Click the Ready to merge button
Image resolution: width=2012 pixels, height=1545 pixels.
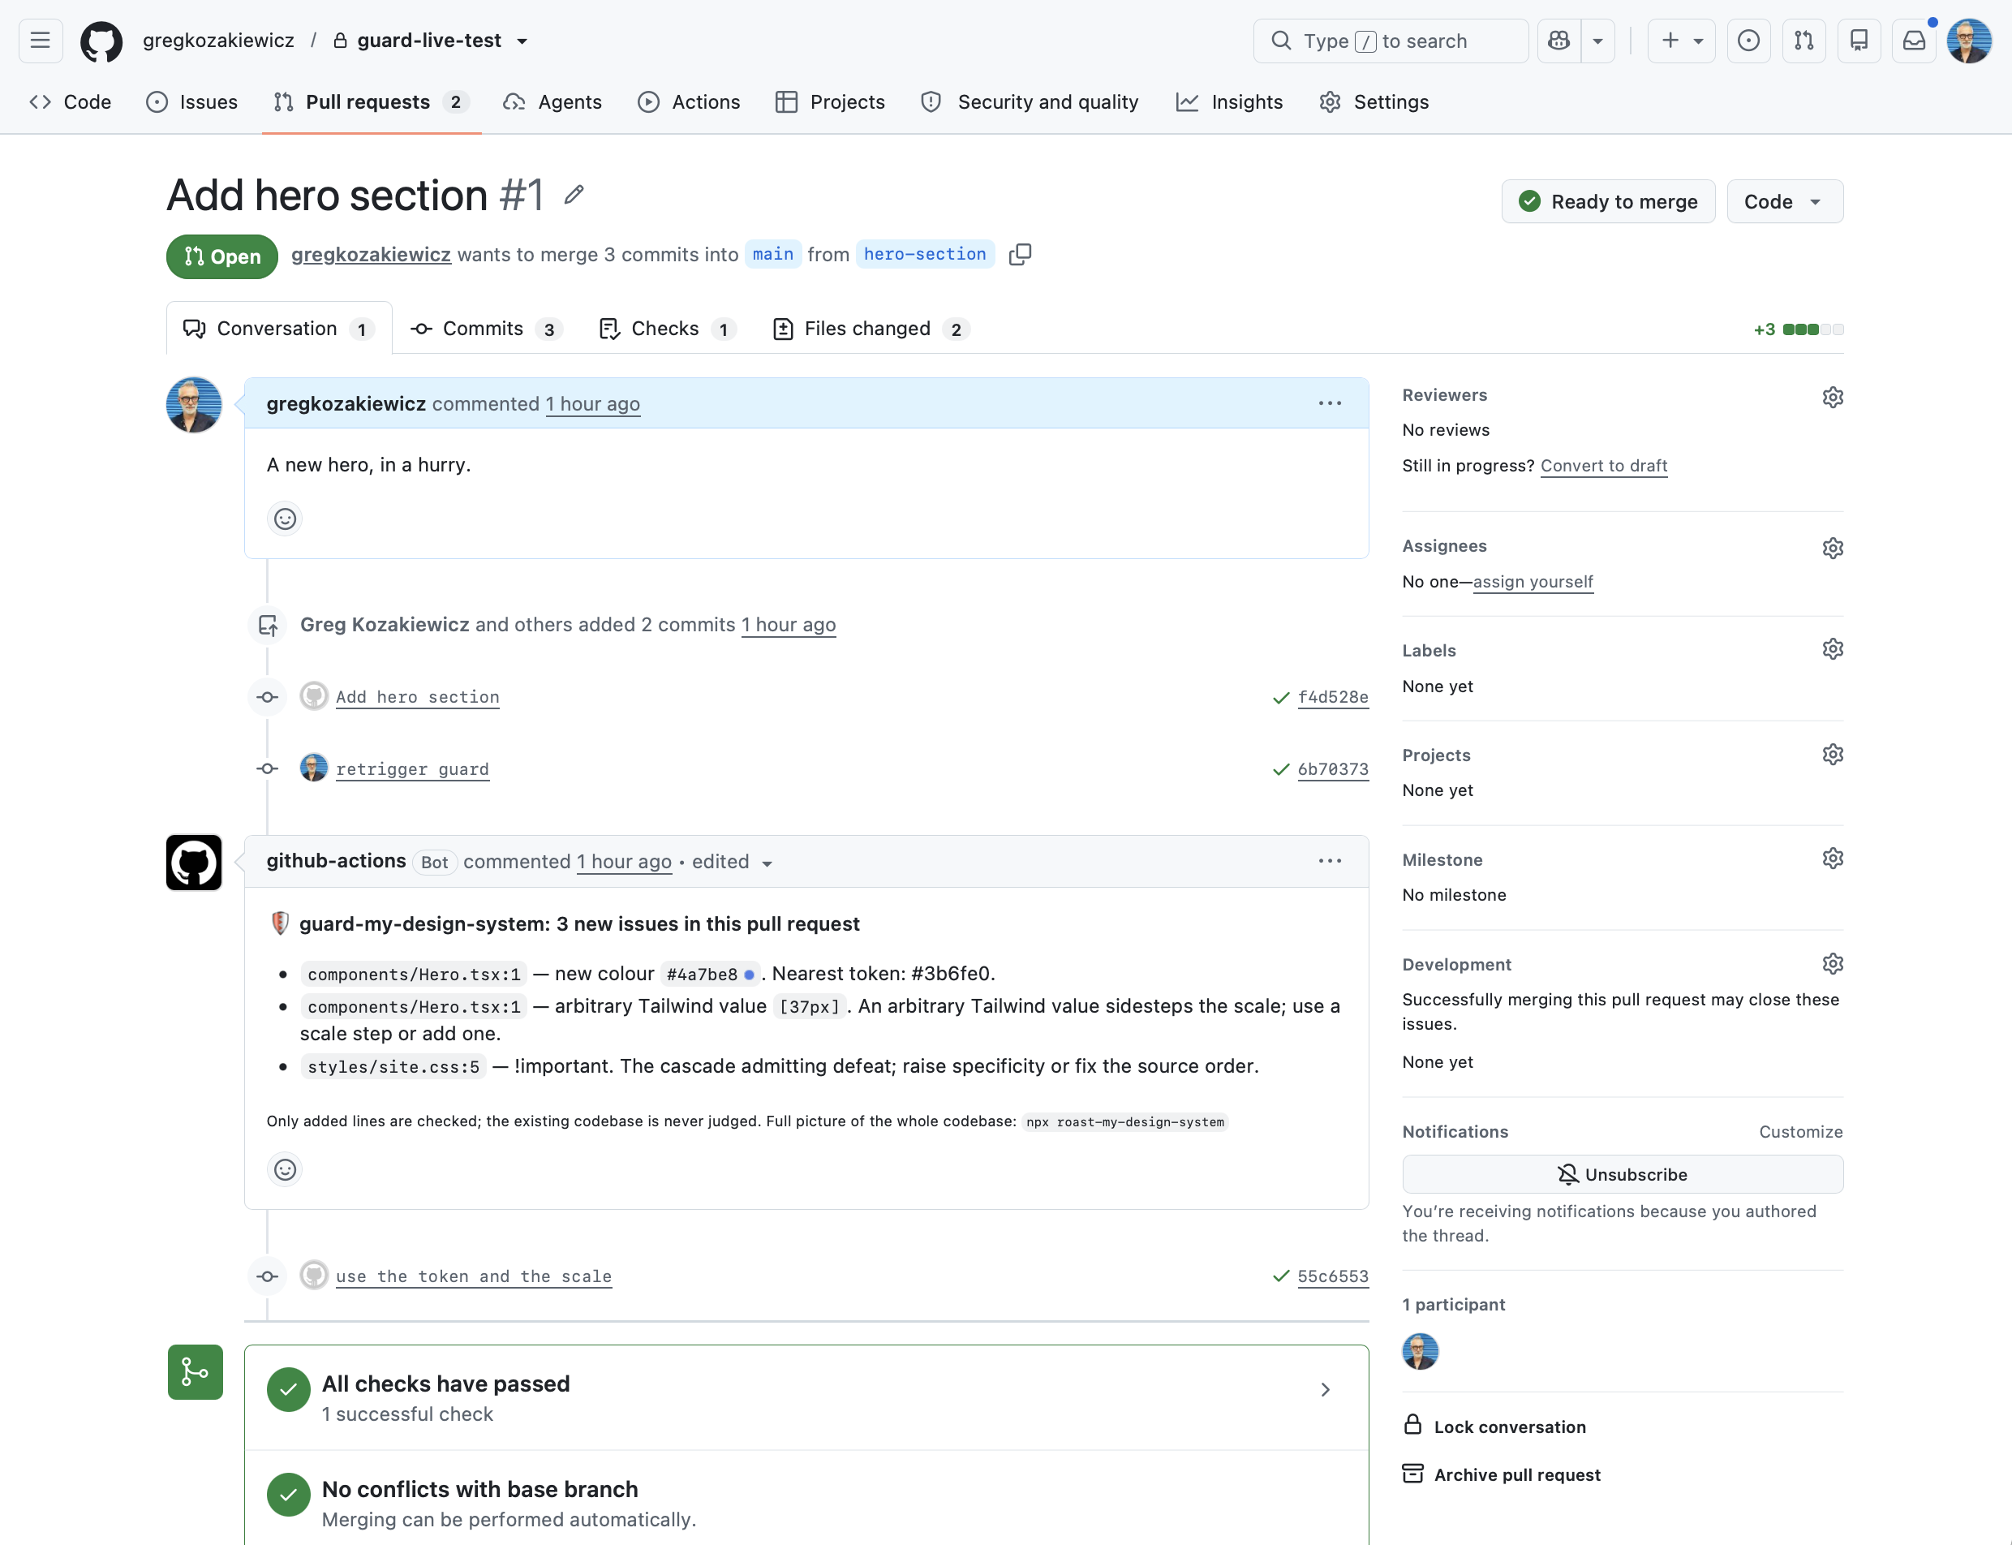point(1607,201)
